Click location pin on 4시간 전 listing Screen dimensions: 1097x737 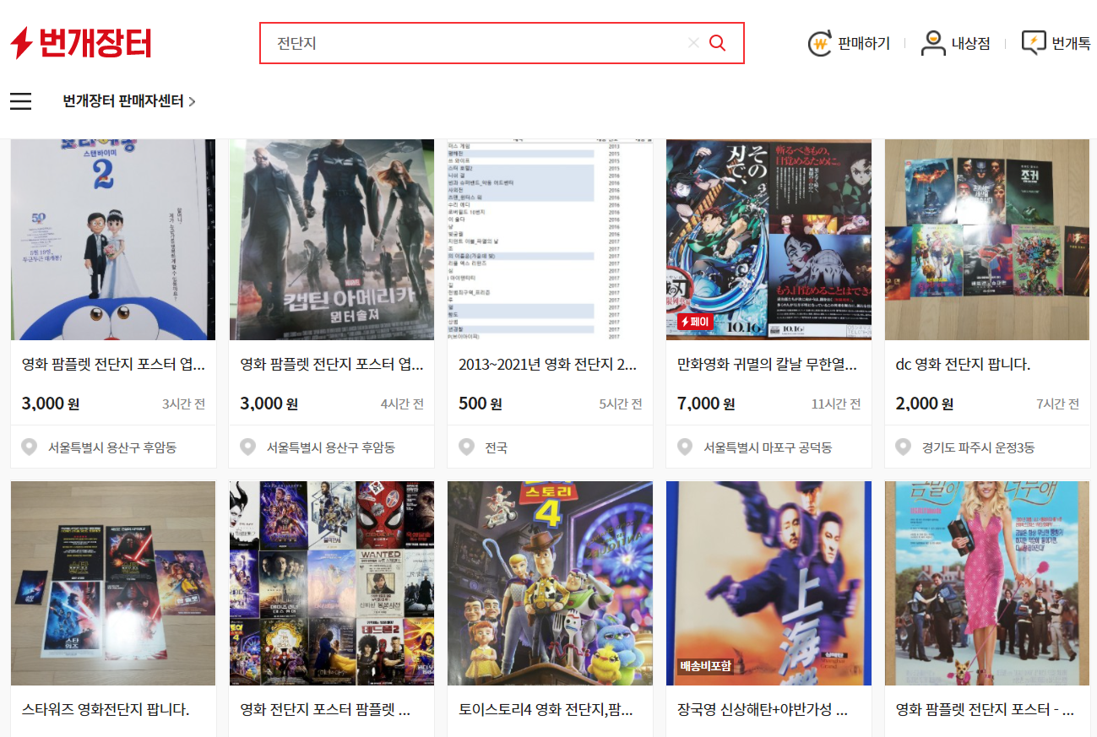(248, 447)
